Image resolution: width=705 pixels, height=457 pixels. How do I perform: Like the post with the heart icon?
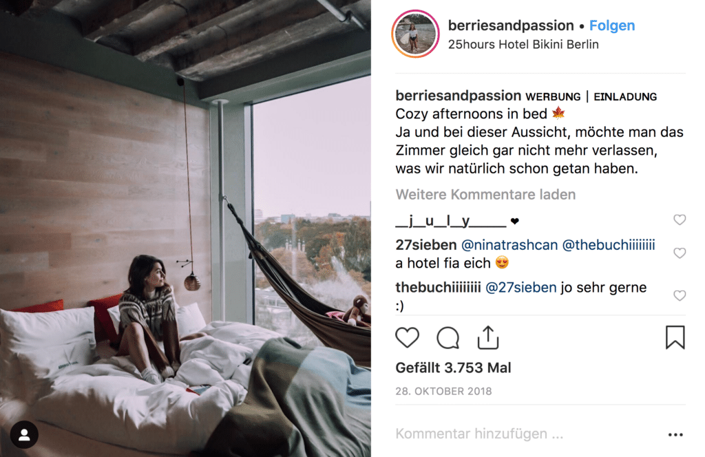407,337
